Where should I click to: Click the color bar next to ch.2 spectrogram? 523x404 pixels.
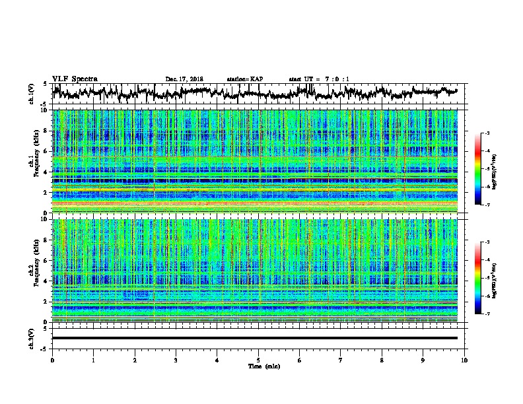pyautogui.click(x=477, y=278)
